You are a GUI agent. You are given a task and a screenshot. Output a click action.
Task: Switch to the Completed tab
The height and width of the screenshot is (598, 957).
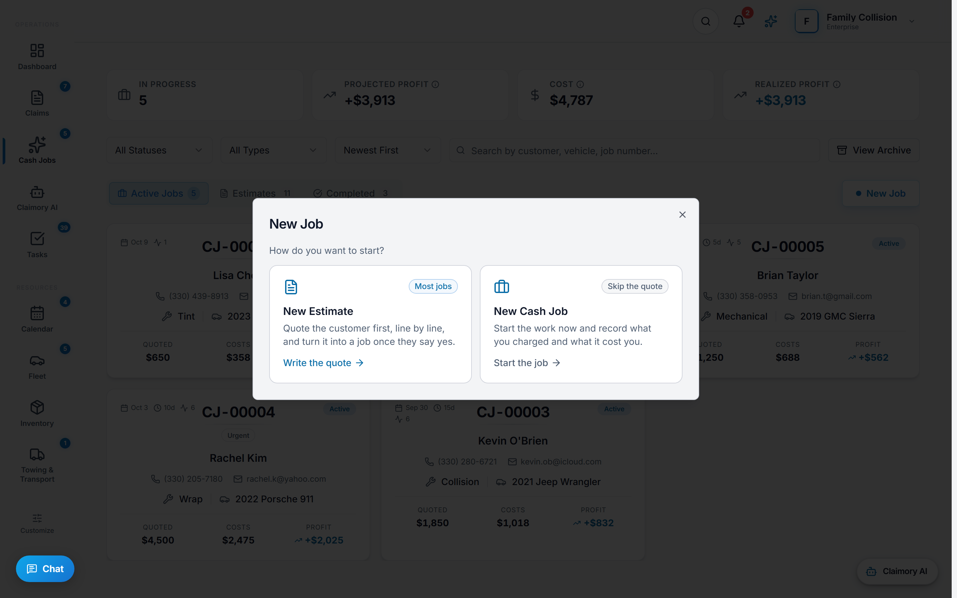351,193
